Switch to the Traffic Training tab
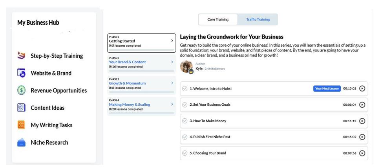This screenshot has height=167, width=380. (x=258, y=19)
